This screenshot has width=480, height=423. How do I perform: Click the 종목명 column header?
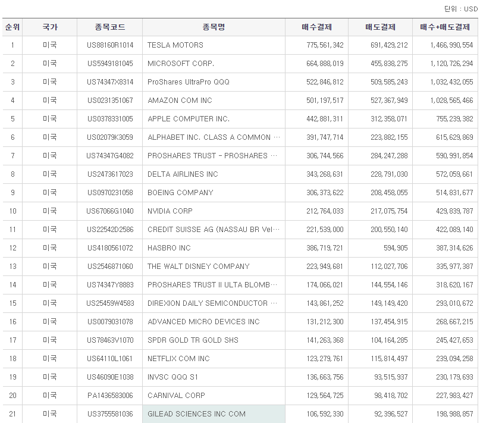214,27
